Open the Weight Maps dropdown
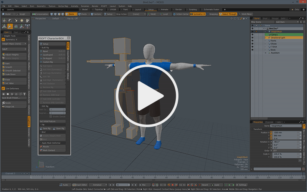 click(14, 44)
